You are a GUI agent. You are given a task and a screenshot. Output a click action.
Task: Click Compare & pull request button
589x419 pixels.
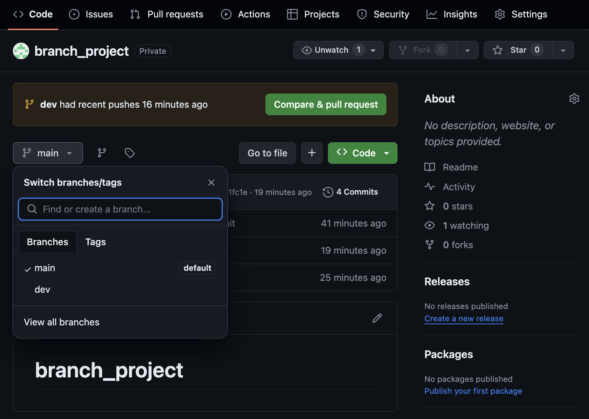[326, 104]
